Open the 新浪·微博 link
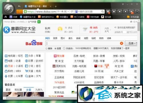This screenshot has width=143, height=103. pyautogui.click(x=99, y=56)
